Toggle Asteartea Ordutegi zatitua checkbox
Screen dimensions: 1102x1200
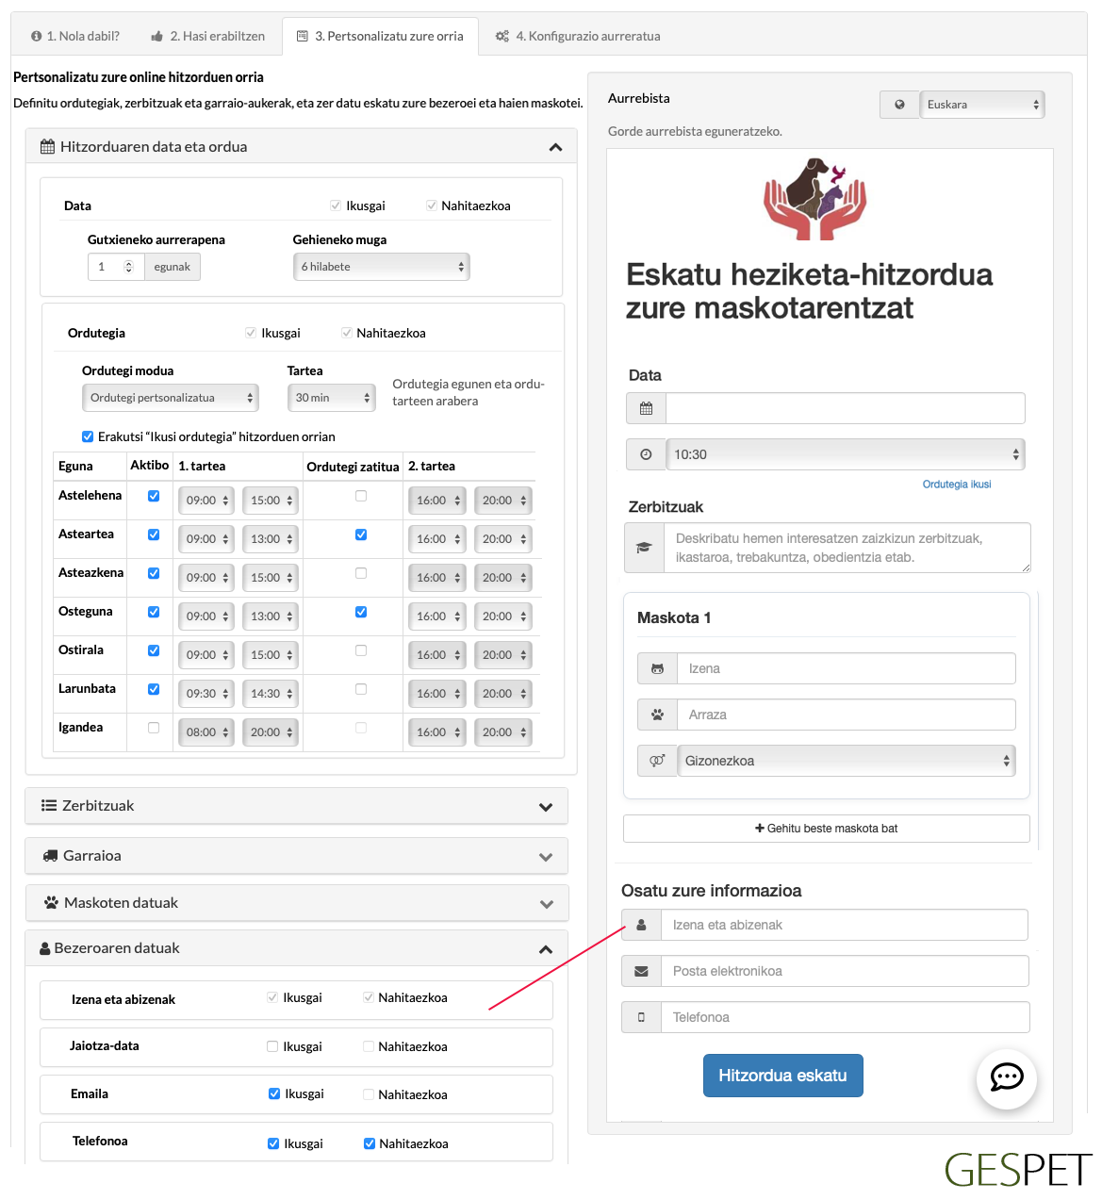[361, 534]
